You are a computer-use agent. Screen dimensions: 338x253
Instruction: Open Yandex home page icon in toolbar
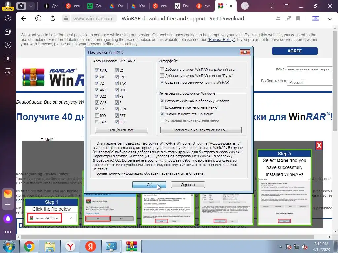[x=38, y=19]
